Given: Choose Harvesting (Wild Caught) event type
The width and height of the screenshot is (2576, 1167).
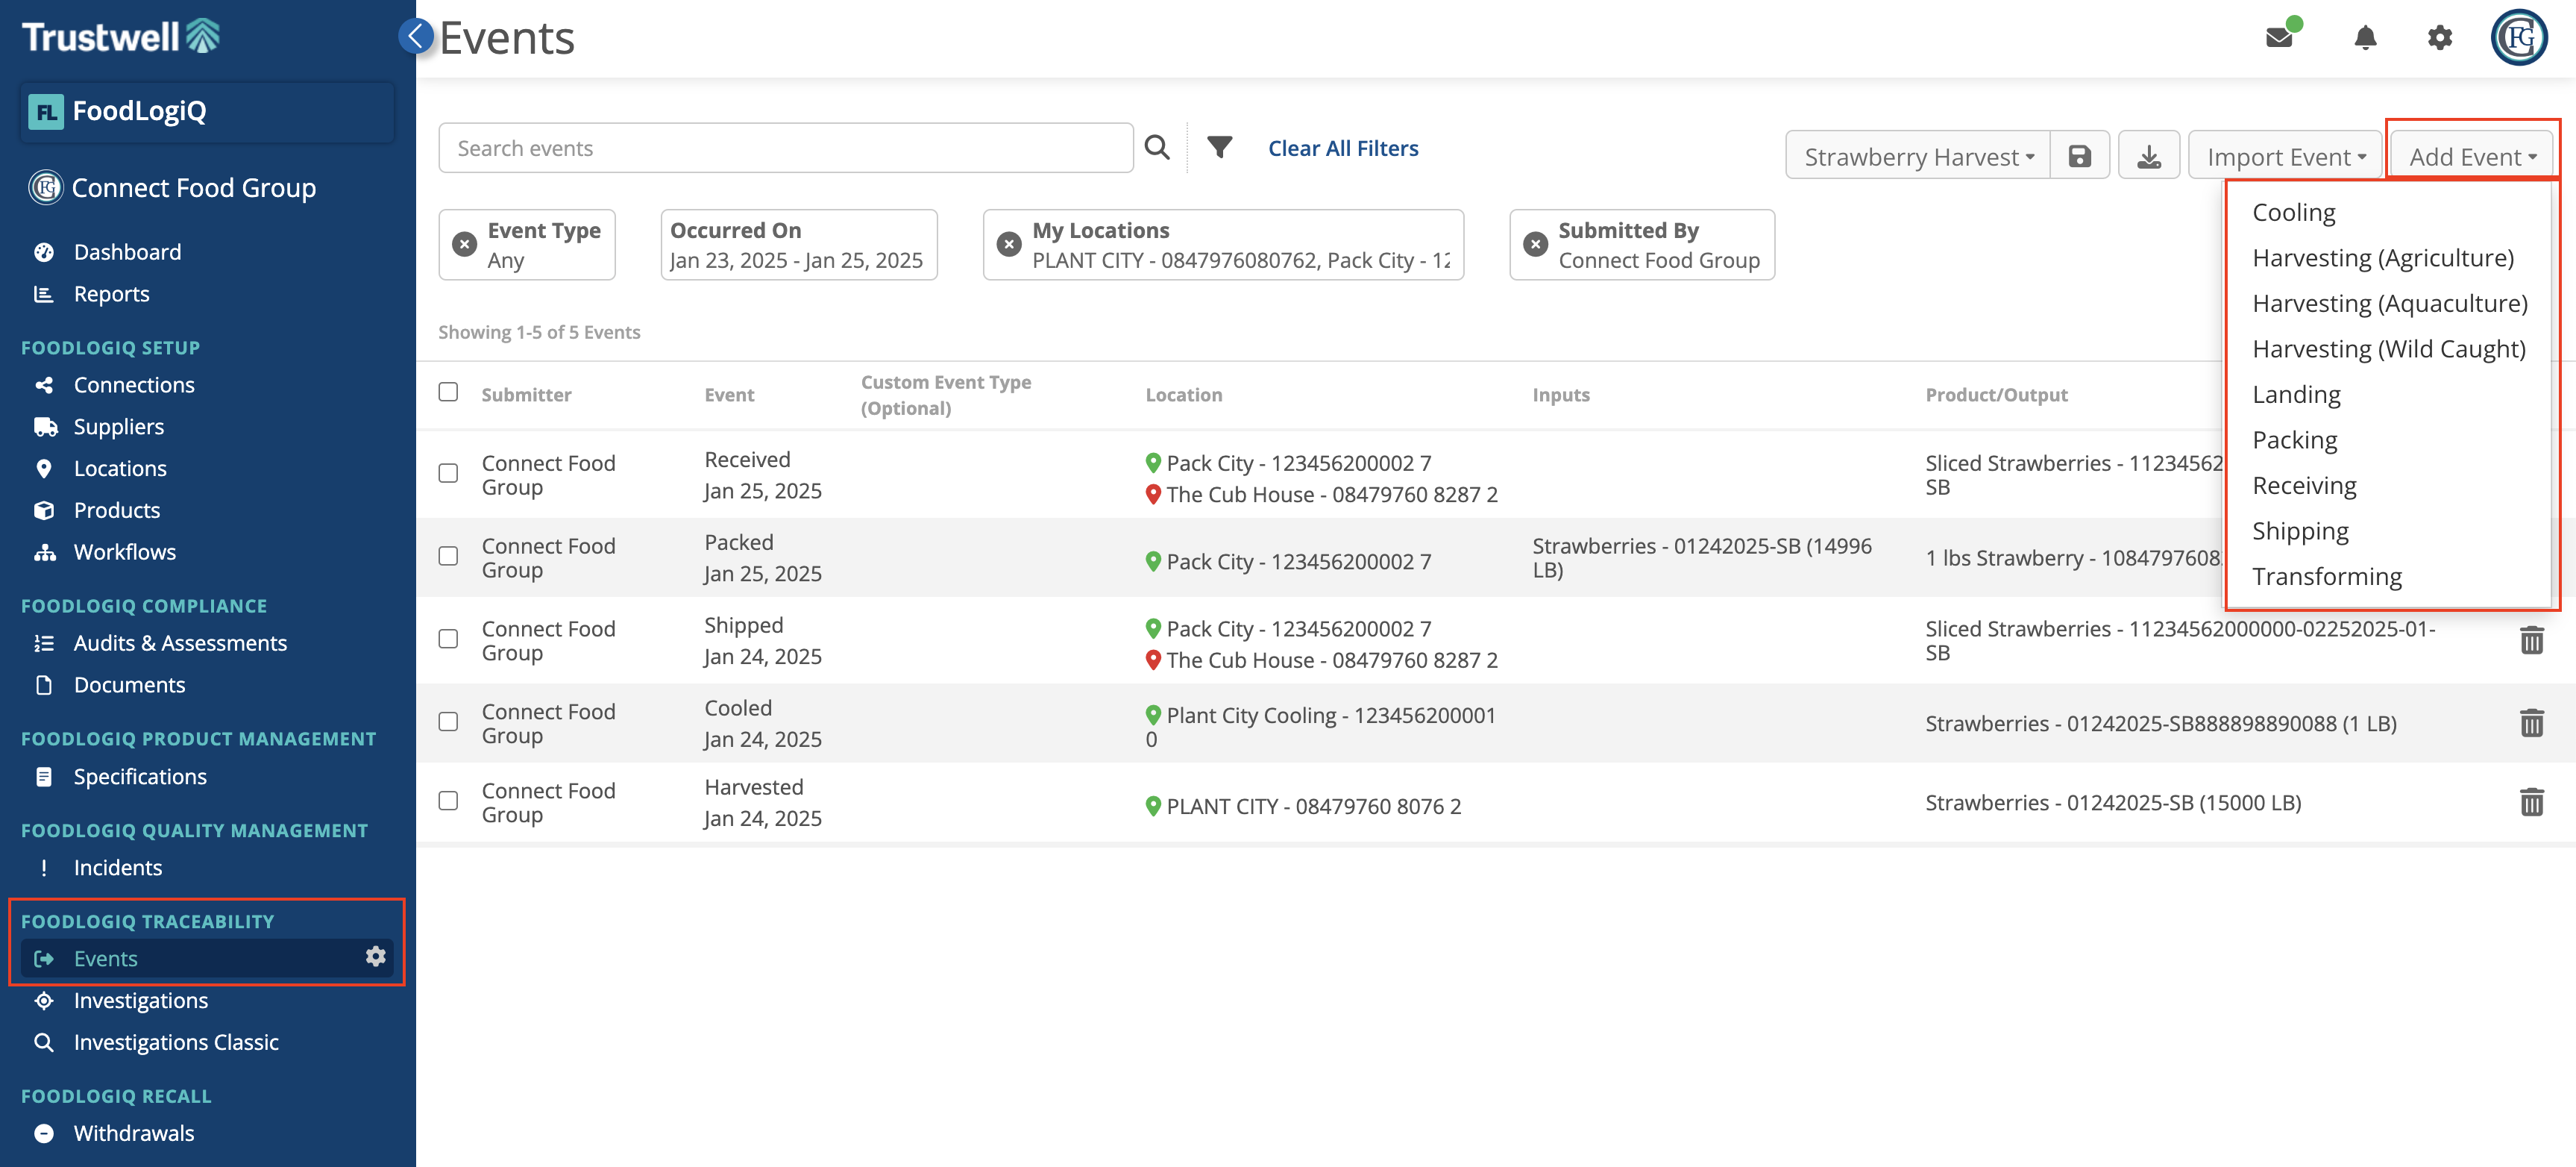Looking at the screenshot, I should point(2388,349).
